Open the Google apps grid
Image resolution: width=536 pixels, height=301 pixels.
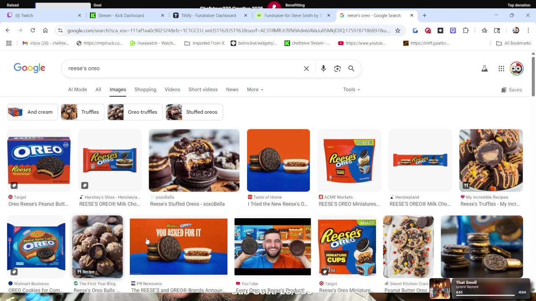coord(501,69)
